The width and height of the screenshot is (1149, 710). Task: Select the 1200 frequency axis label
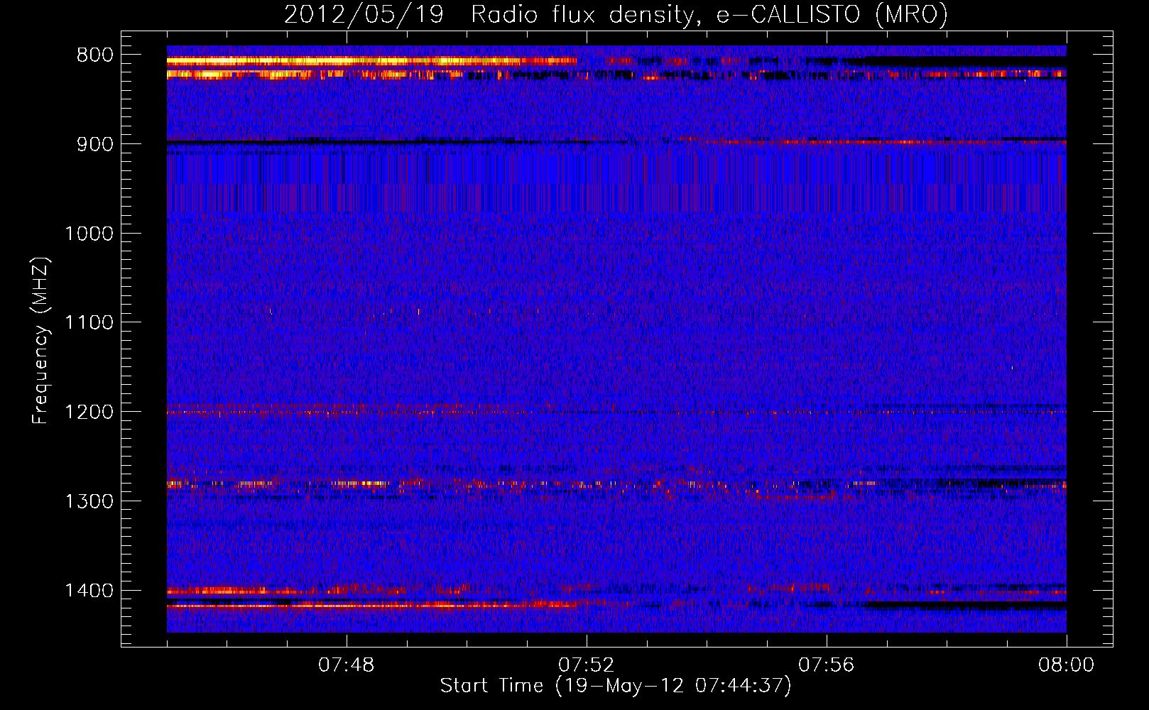[89, 413]
